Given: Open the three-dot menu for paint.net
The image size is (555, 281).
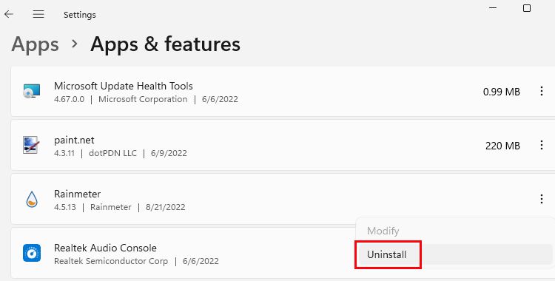Looking at the screenshot, I should click(x=542, y=145).
